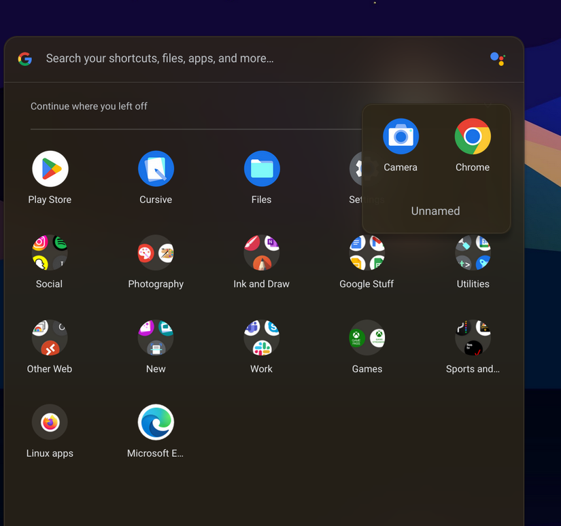Viewport: 561px width, 526px height.
Task: Rename the folder by clicking Unnamed
Action: coord(435,211)
